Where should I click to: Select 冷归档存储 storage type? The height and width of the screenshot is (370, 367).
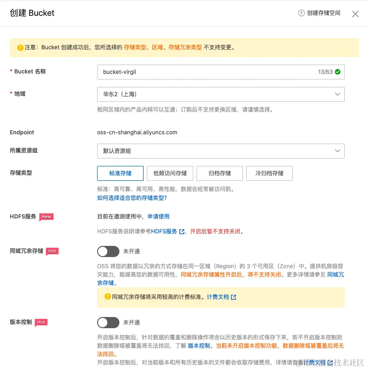[269, 173]
